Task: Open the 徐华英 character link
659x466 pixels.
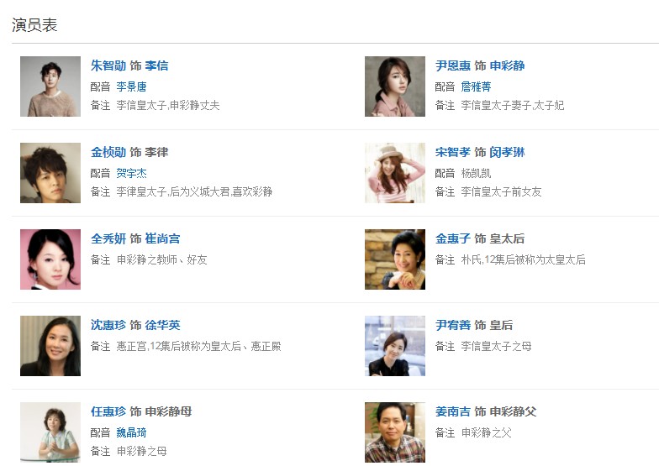Action: 163,326
